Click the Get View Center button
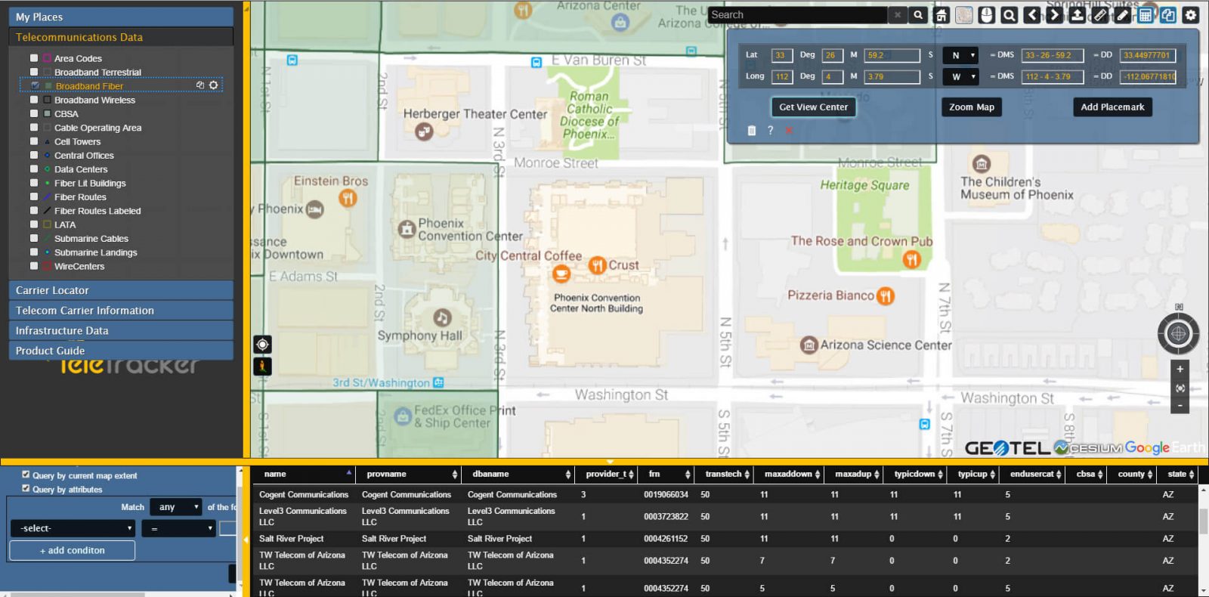The height and width of the screenshot is (597, 1209). [x=813, y=107]
